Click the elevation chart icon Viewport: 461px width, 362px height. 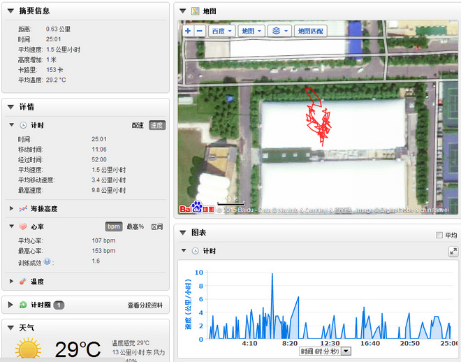[x=22, y=208]
